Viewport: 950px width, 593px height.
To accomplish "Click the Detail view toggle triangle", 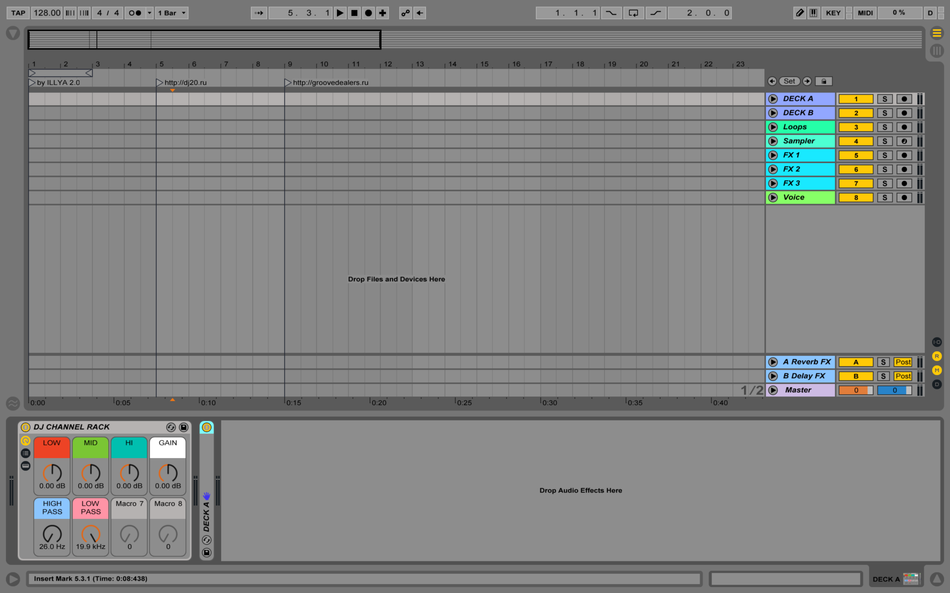I will coord(937,579).
